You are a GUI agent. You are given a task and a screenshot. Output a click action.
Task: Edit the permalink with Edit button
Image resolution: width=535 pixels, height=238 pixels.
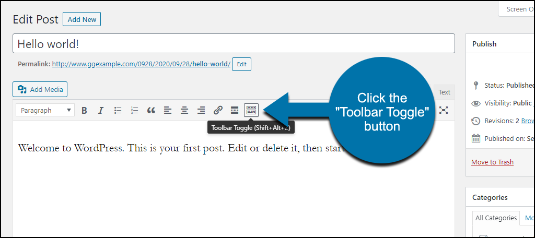(x=241, y=64)
